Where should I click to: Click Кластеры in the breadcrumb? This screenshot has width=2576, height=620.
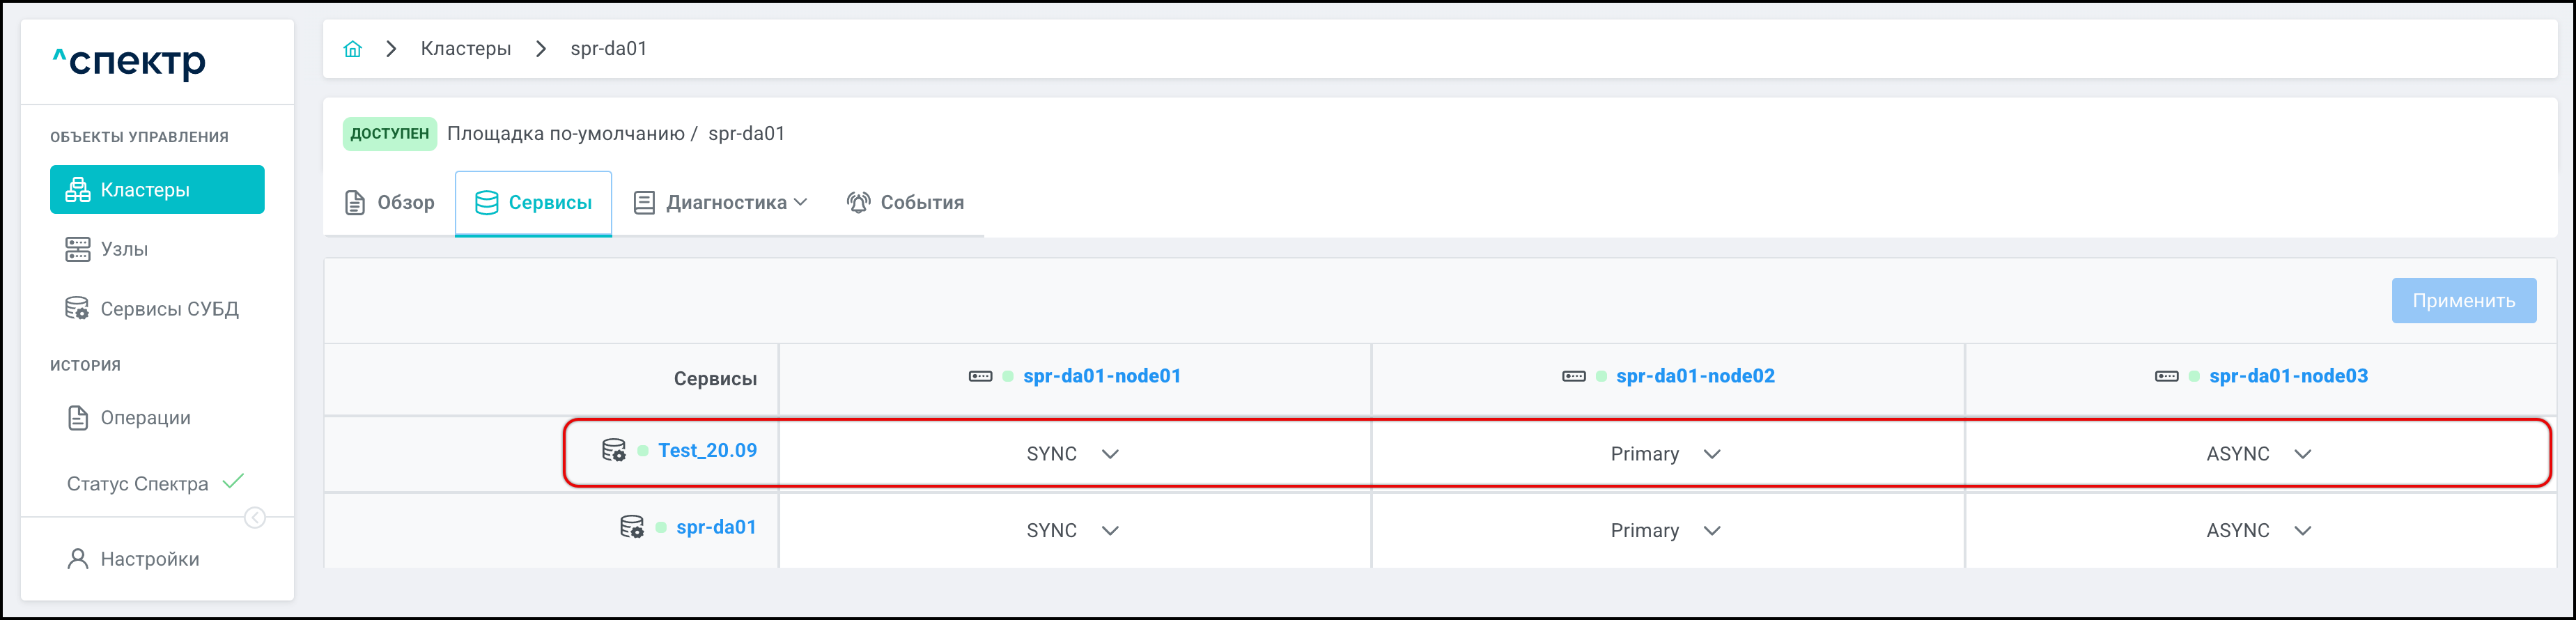[x=465, y=49]
